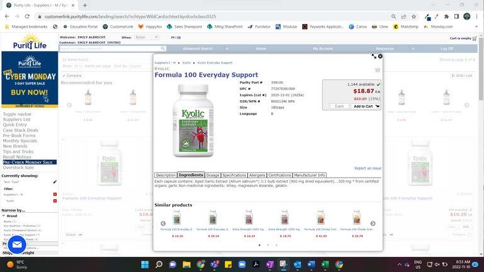
Task: Open the Kyolic Everyday Support breadcrumb
Action: 215,63
